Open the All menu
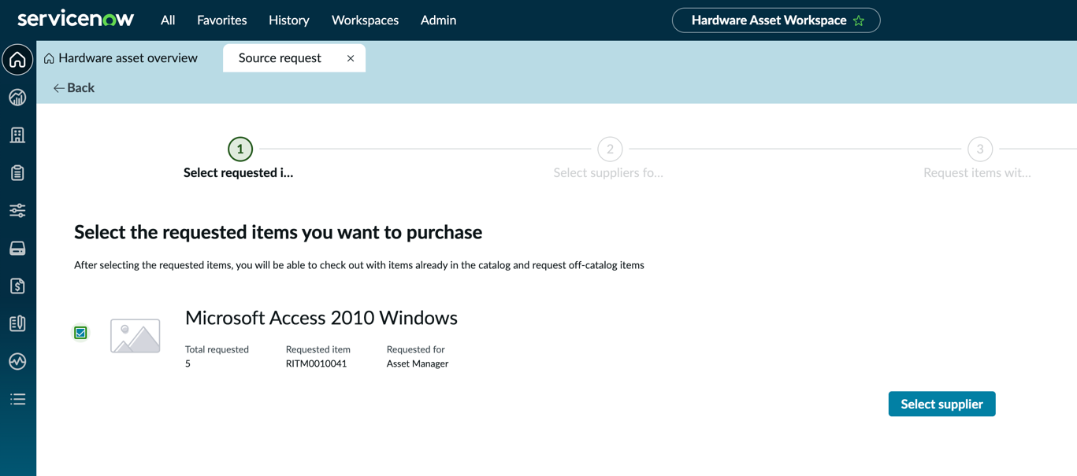 pos(168,20)
